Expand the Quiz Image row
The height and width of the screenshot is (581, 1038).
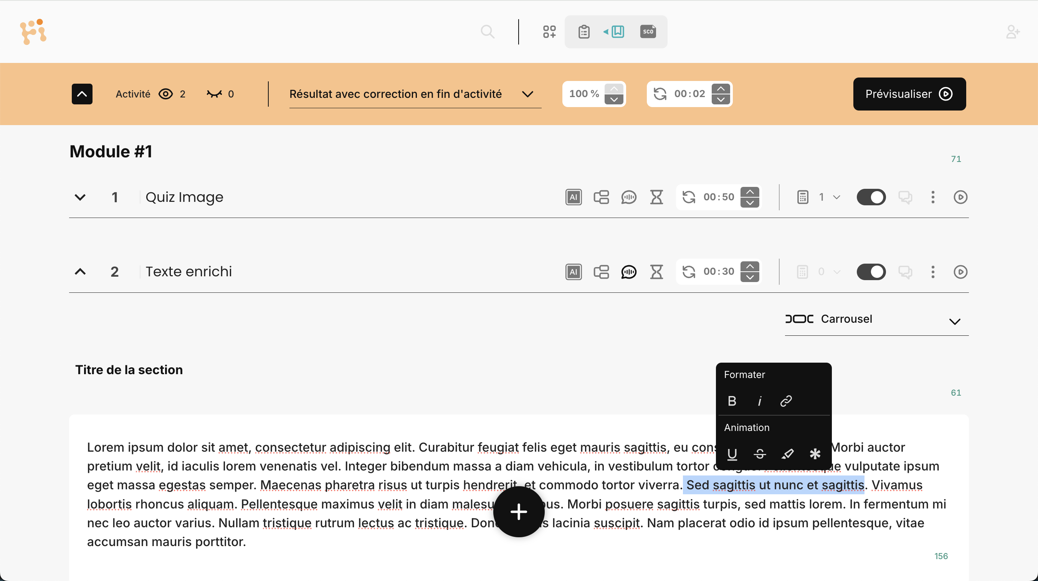pyautogui.click(x=80, y=197)
